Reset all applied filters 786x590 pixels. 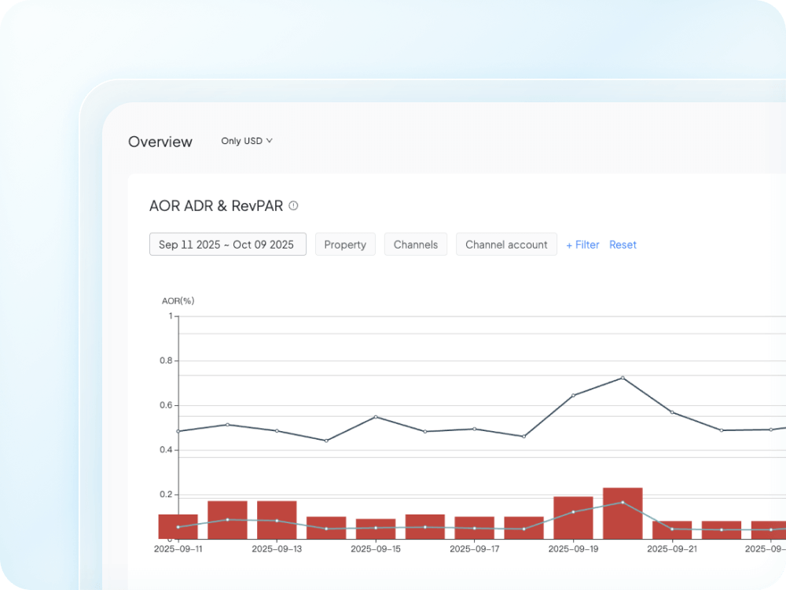point(623,245)
